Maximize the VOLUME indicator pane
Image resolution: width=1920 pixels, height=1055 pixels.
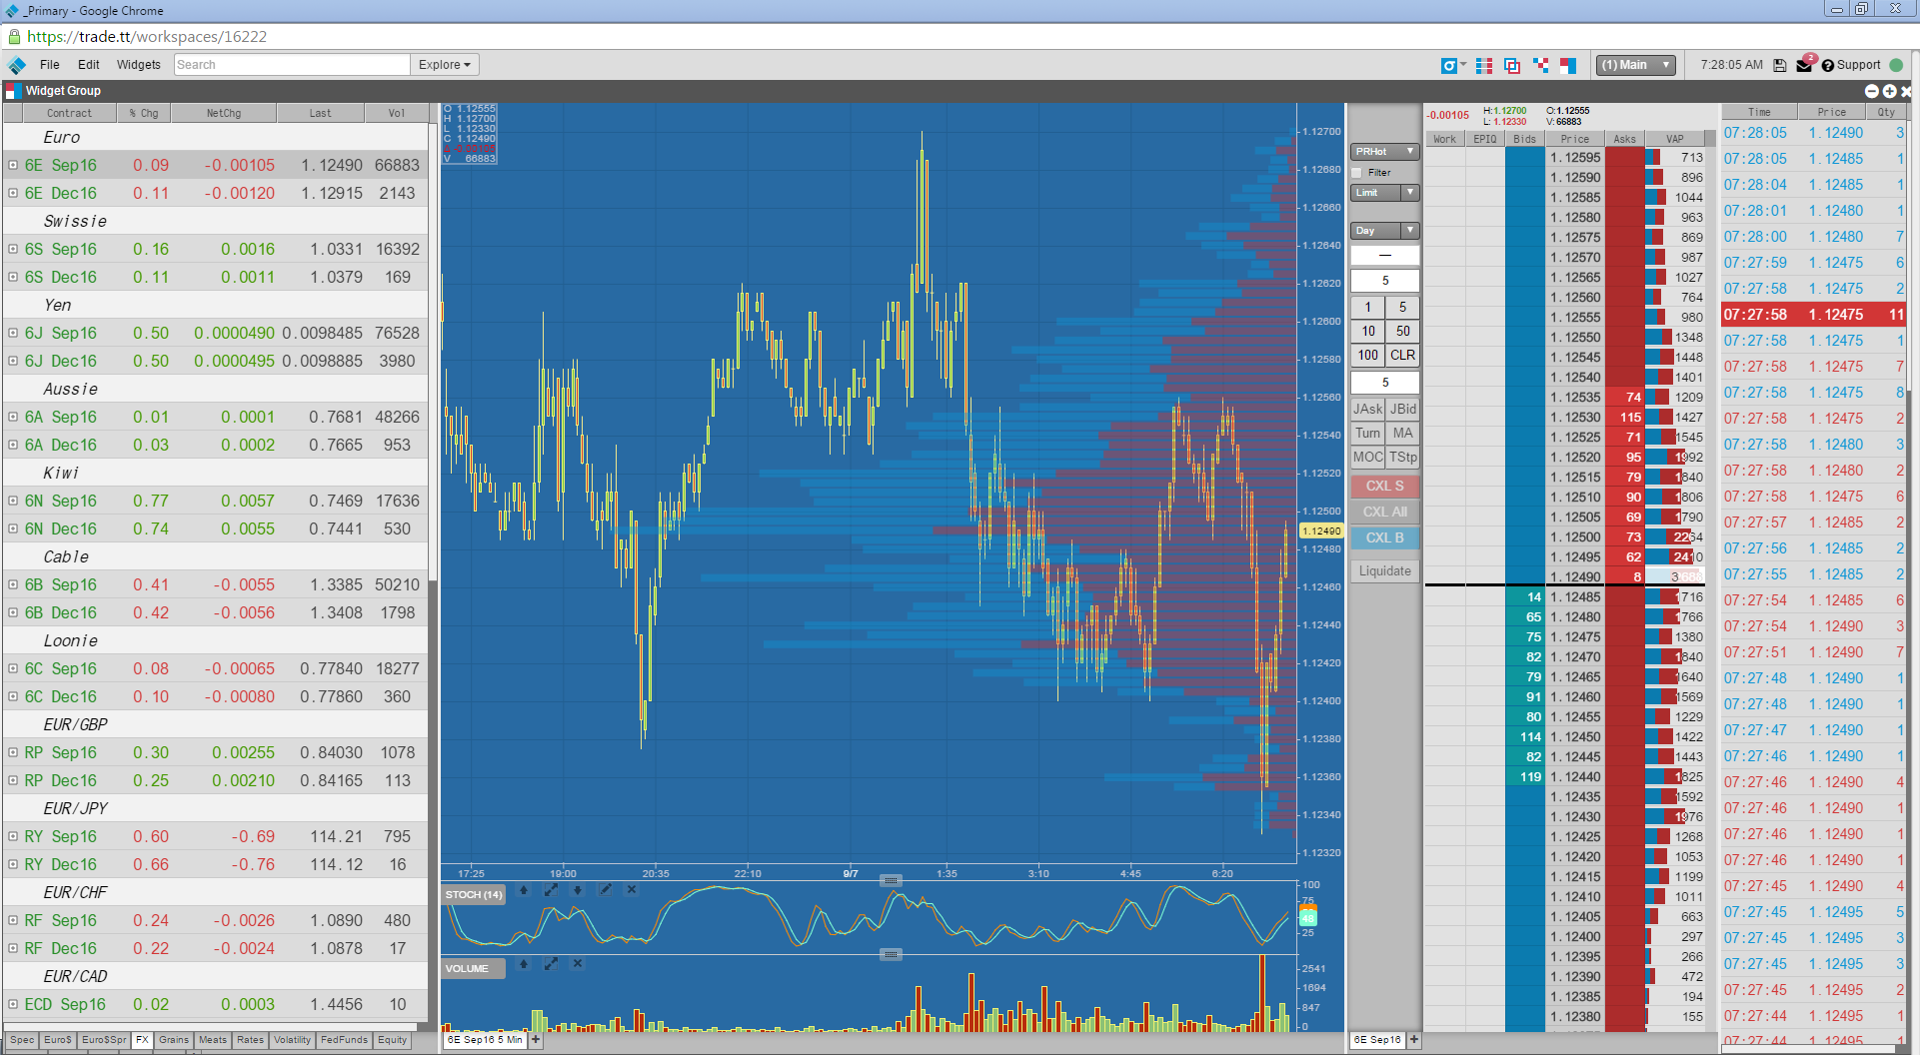click(551, 964)
